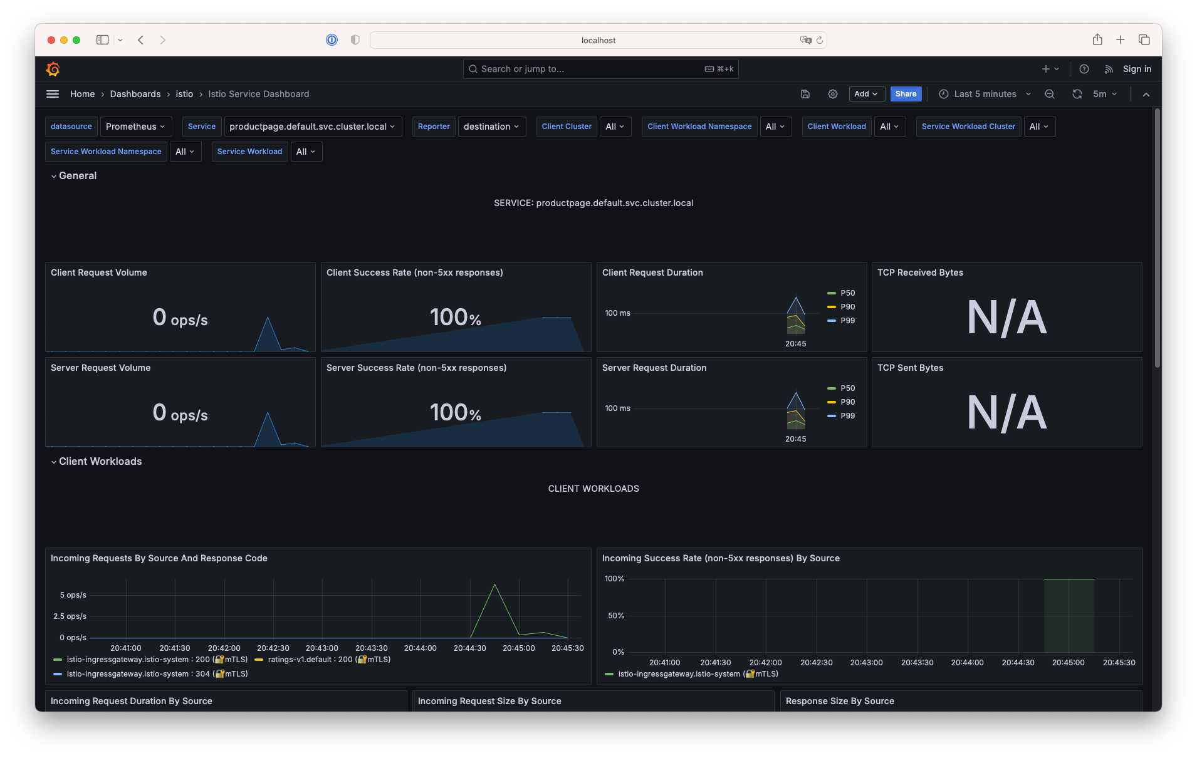The width and height of the screenshot is (1197, 758).
Task: Open the Client Workload All dropdown
Action: tap(889, 127)
